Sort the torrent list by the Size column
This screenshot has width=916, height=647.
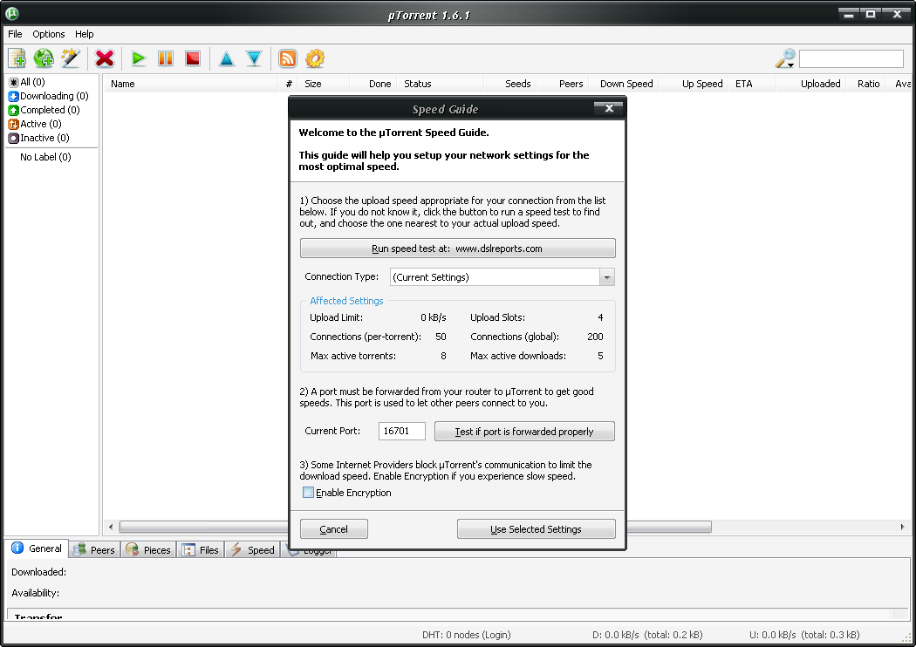(324, 84)
